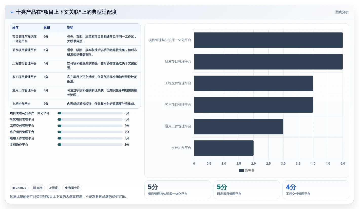Click the chart bar for 客户项目管理平台
The width and height of the screenshot is (359, 209).
click(x=254, y=105)
